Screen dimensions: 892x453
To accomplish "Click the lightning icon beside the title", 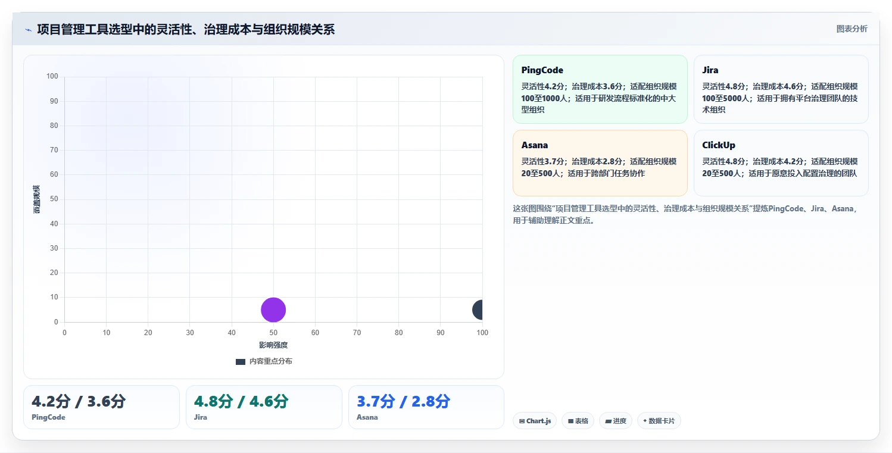I will (x=28, y=30).
